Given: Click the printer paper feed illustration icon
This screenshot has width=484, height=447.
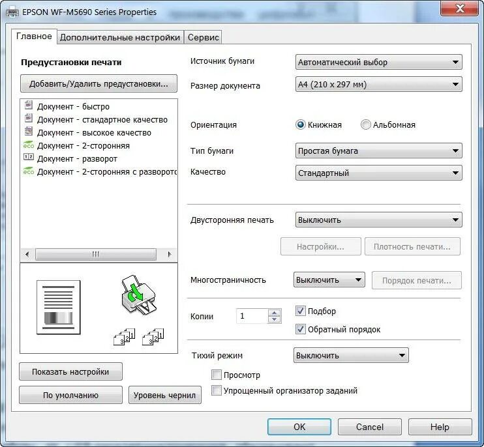Looking at the screenshot, I should click(138, 295).
